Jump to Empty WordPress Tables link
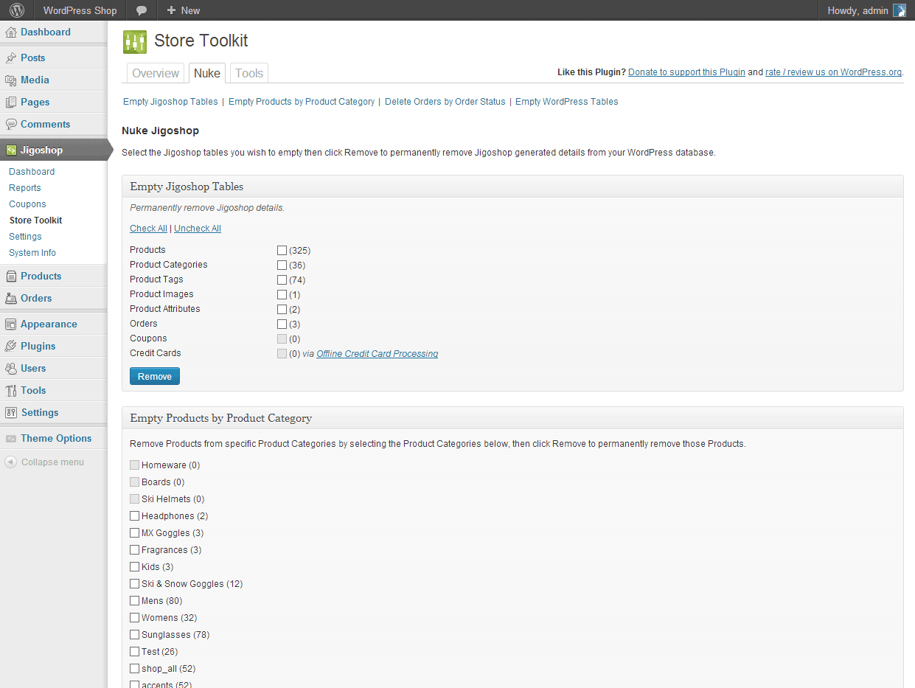915x688 pixels. click(567, 102)
